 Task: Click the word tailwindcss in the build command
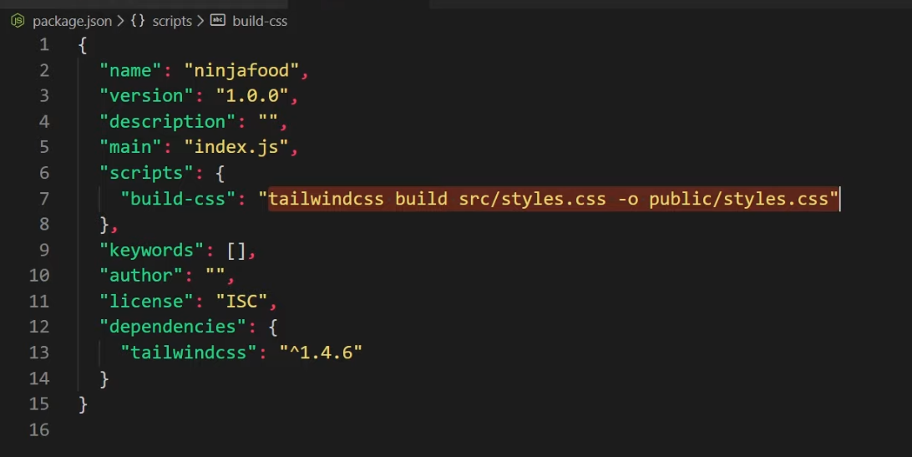click(326, 199)
